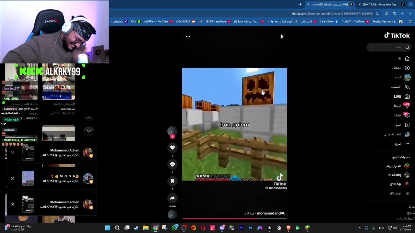Open the Friends icon in sidebar
This screenshot has height=233, width=415.
click(x=407, y=87)
